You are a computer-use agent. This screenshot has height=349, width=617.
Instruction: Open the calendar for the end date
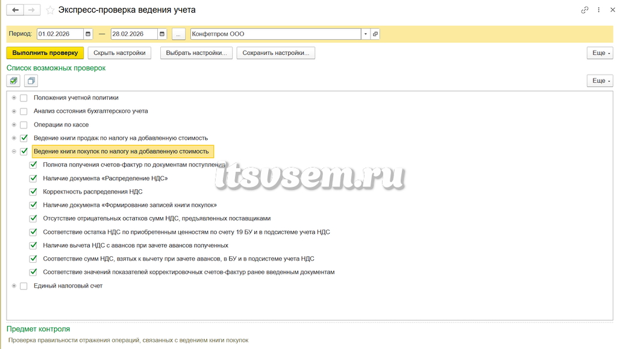(x=162, y=34)
